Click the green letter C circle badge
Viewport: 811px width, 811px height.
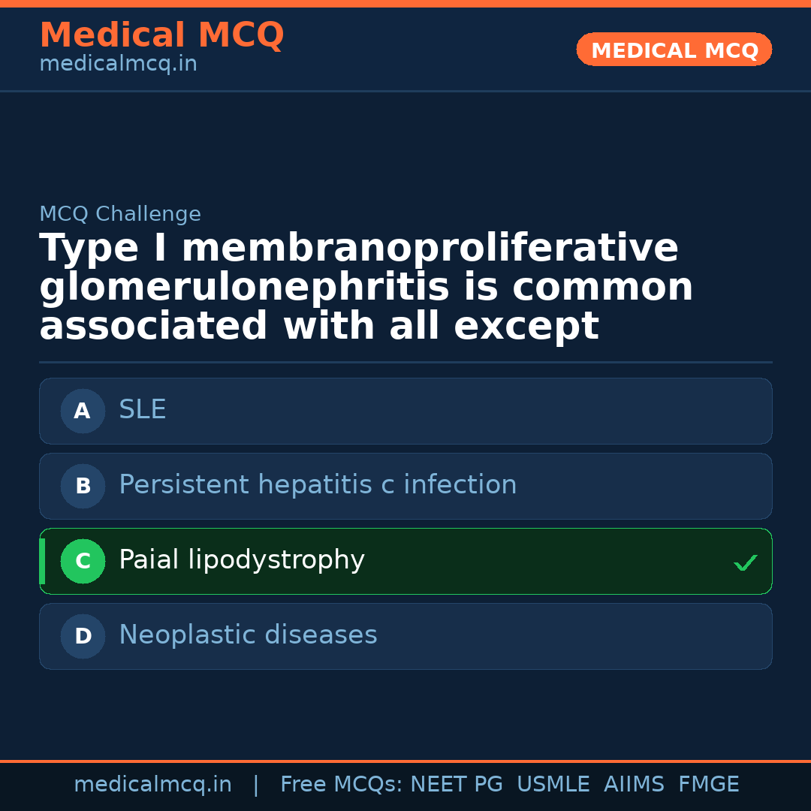click(x=83, y=561)
